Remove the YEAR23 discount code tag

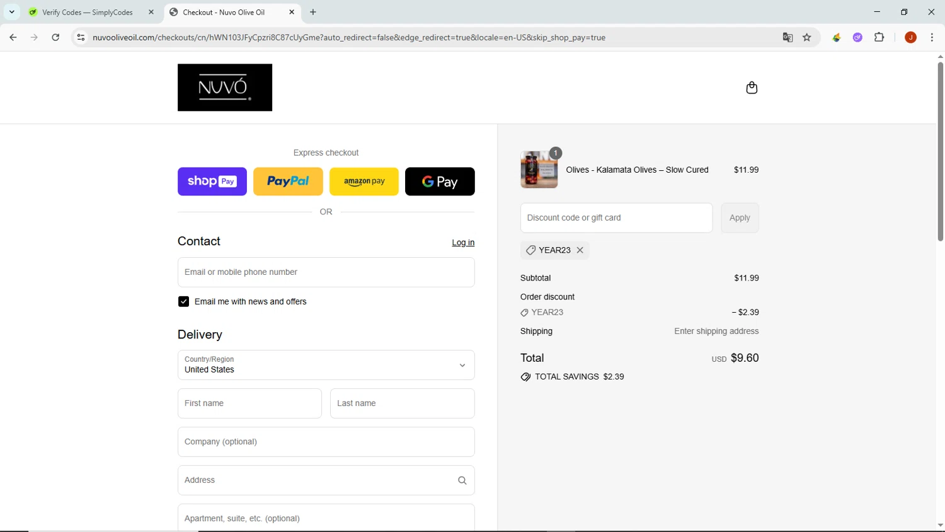click(x=580, y=250)
